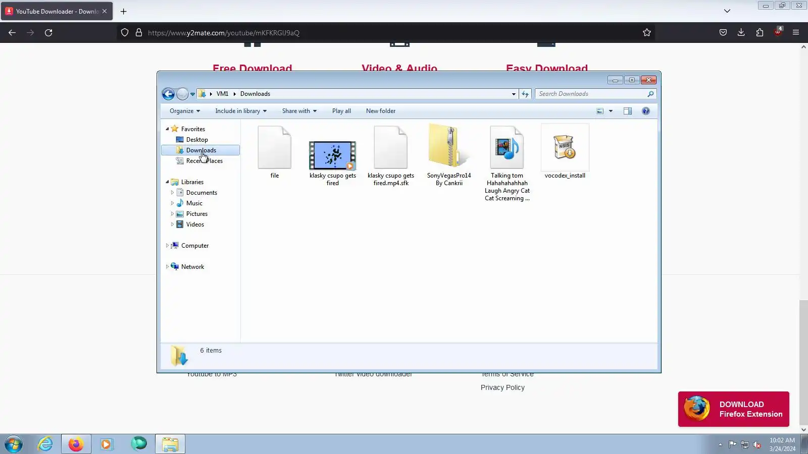Select the Pictures library
The width and height of the screenshot is (808, 454).
[x=196, y=214]
